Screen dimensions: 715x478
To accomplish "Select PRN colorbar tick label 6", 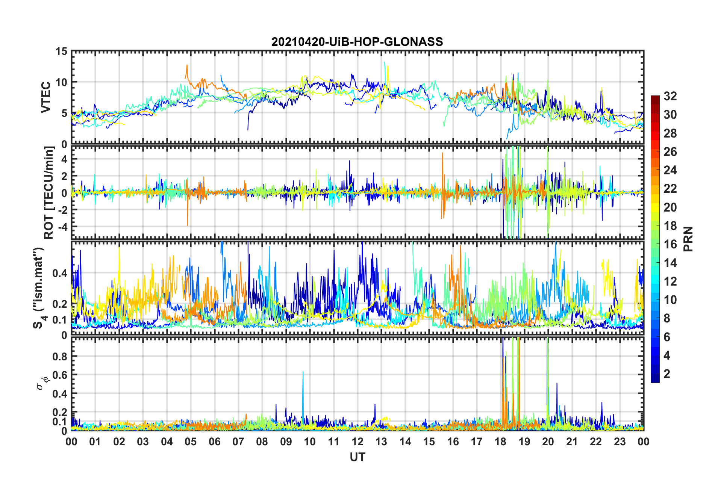I will click(667, 337).
